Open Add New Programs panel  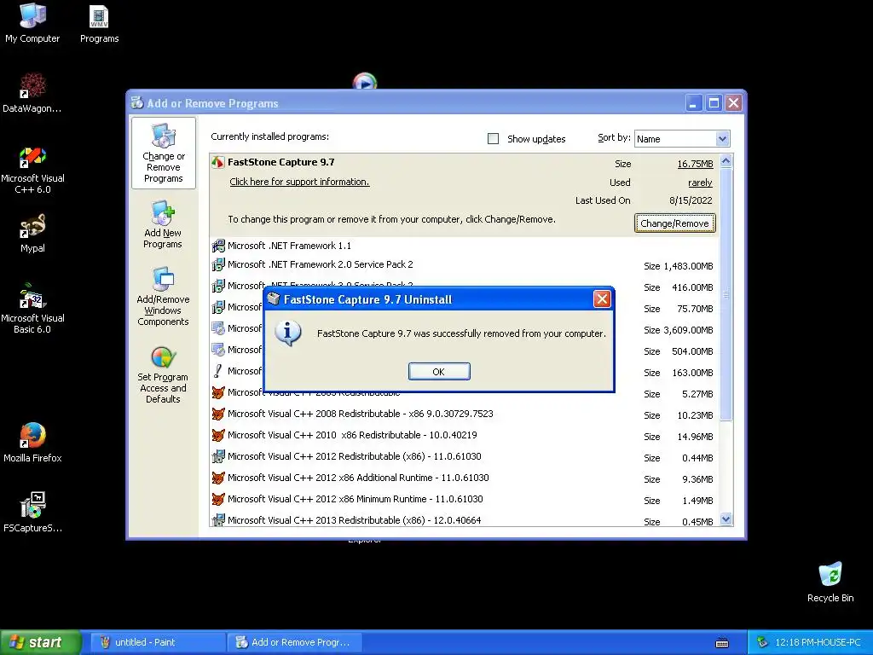click(163, 224)
